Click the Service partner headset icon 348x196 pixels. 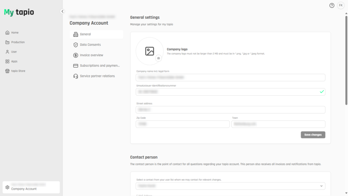coord(76,76)
